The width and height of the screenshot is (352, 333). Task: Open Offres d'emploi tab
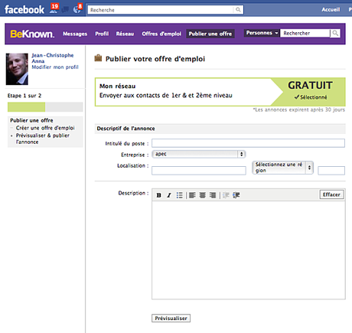pos(161,34)
